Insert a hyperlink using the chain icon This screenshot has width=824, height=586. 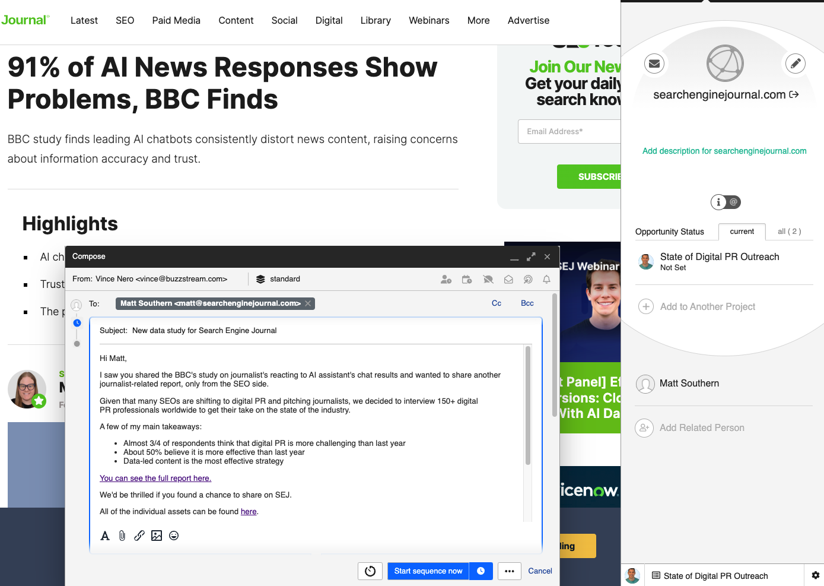pyautogui.click(x=139, y=536)
